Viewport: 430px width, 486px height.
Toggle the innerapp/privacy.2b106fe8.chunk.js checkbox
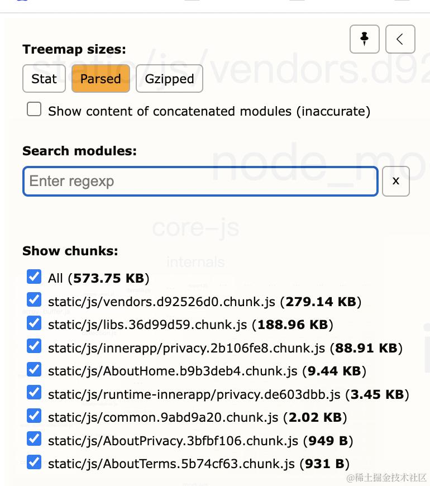coord(34,347)
